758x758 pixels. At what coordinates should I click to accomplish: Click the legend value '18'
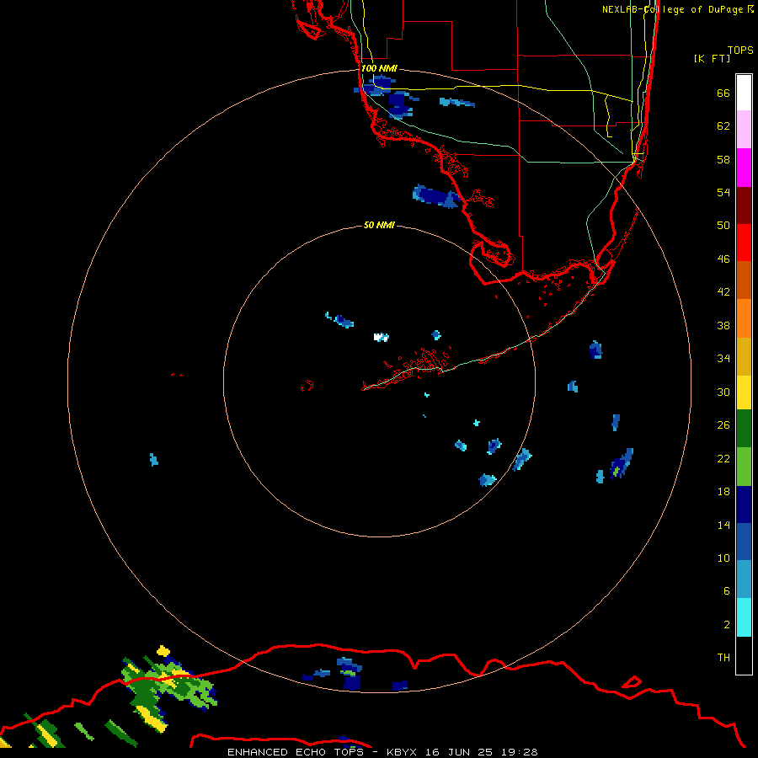[x=723, y=492]
